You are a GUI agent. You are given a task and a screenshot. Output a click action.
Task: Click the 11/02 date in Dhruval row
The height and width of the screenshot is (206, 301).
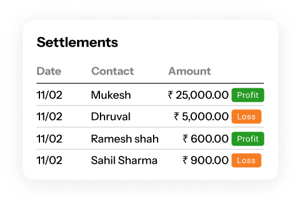tap(49, 117)
